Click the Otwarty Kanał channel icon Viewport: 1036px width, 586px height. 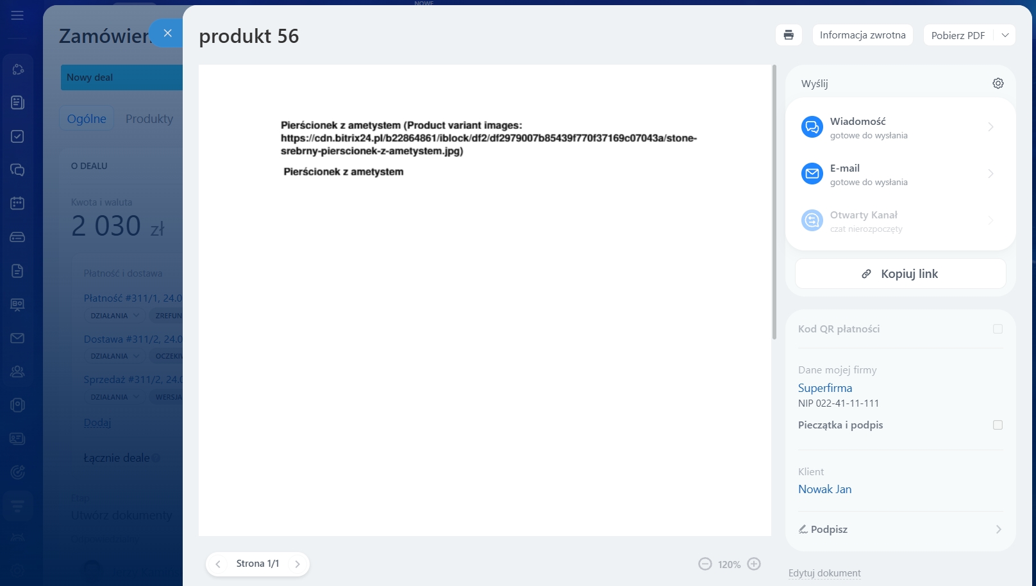812,220
